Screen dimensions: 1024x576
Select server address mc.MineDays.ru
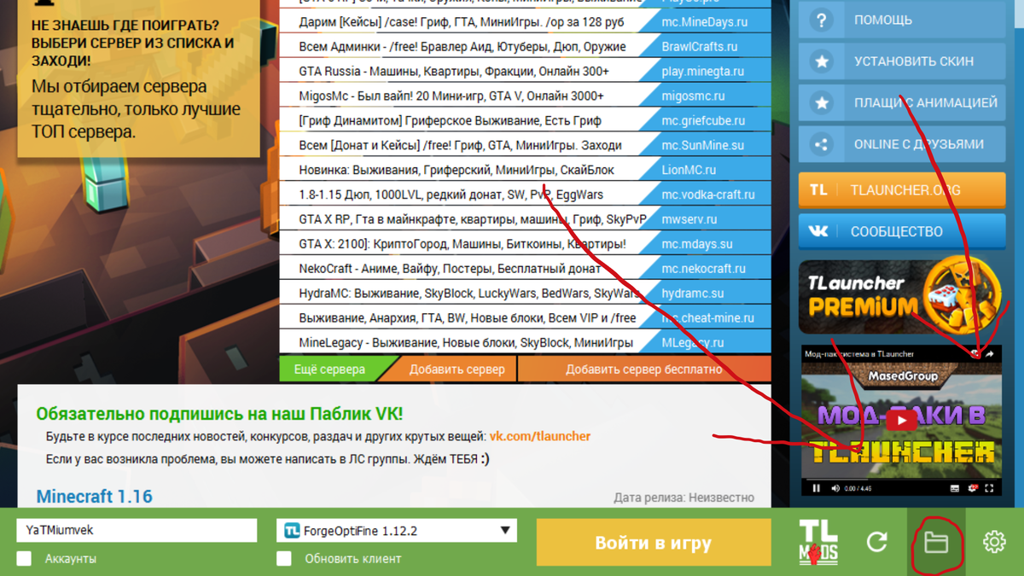(705, 22)
